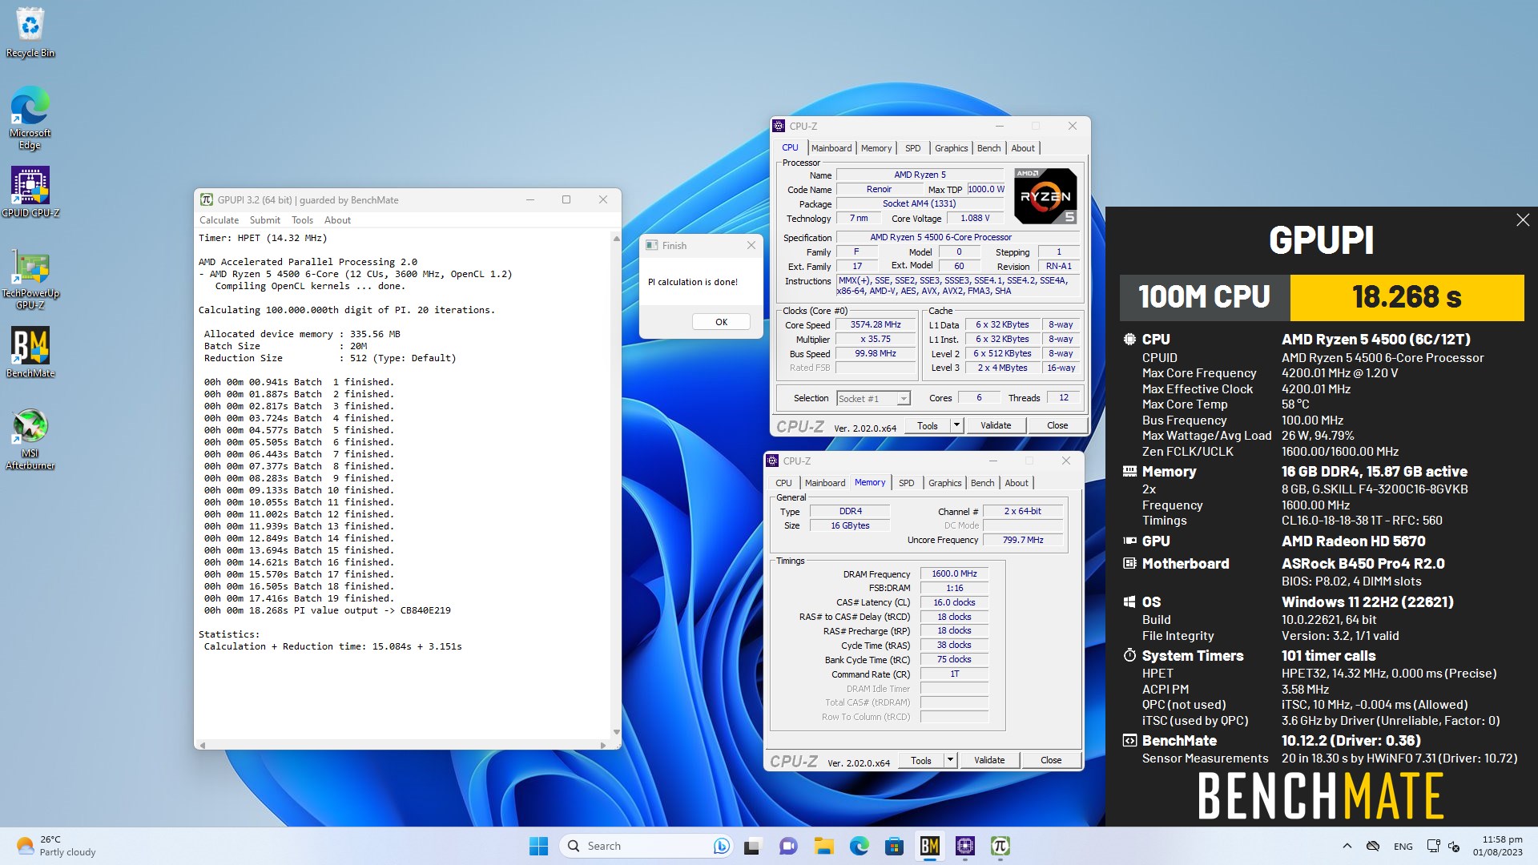Click Tools button in upper CPU-Z

tap(927, 425)
